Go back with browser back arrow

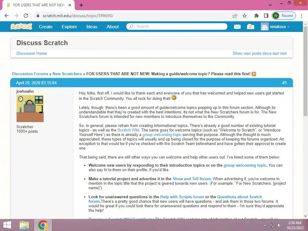click(x=7, y=16)
